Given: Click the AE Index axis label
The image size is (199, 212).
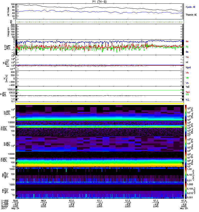Looking at the screenshot, I should coord(6,11).
